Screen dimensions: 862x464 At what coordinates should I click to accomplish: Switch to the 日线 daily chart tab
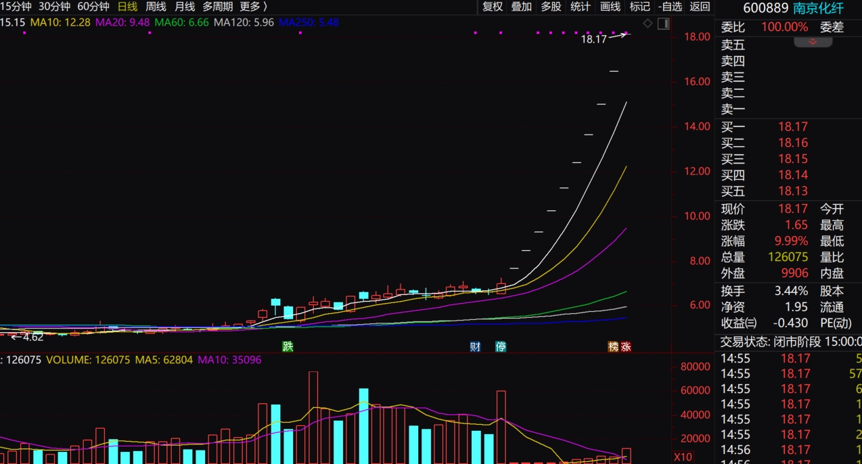[x=127, y=7]
